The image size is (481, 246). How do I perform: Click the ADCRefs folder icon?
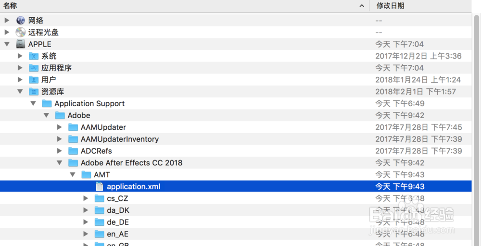73,151
